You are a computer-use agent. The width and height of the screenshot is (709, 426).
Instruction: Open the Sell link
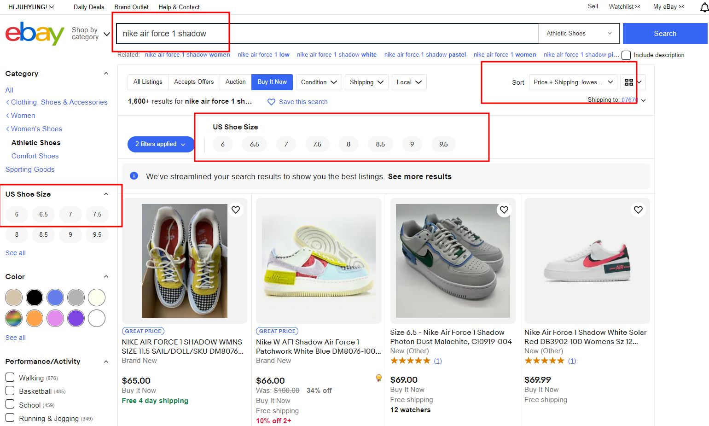(593, 6)
